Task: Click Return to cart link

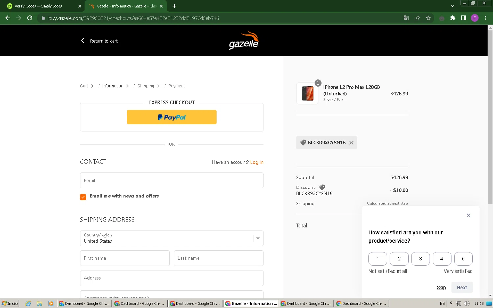Action: click(99, 41)
